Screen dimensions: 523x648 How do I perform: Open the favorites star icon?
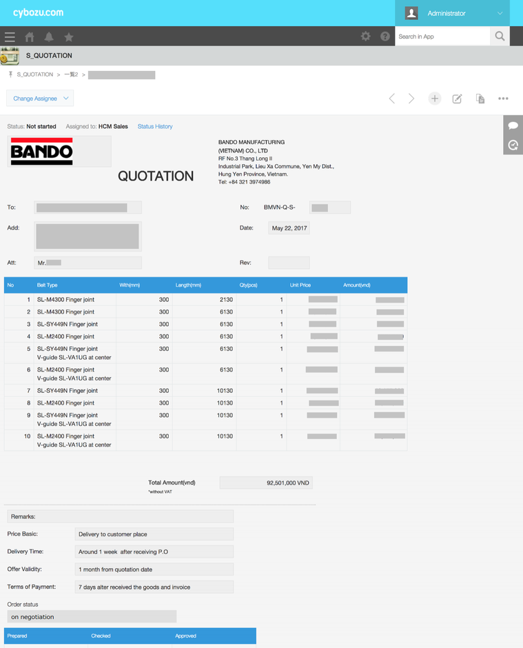[69, 37]
